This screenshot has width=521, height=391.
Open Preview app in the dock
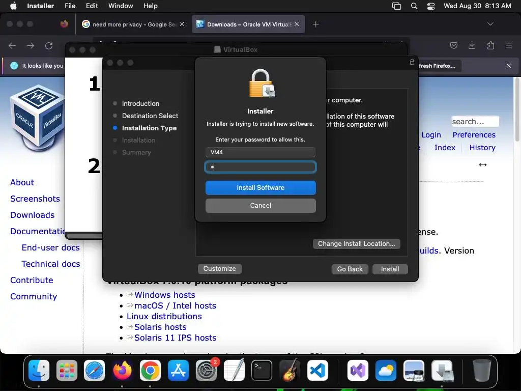click(414, 371)
